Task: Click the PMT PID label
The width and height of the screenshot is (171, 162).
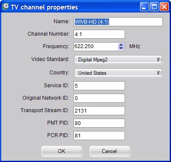Action: (58, 123)
